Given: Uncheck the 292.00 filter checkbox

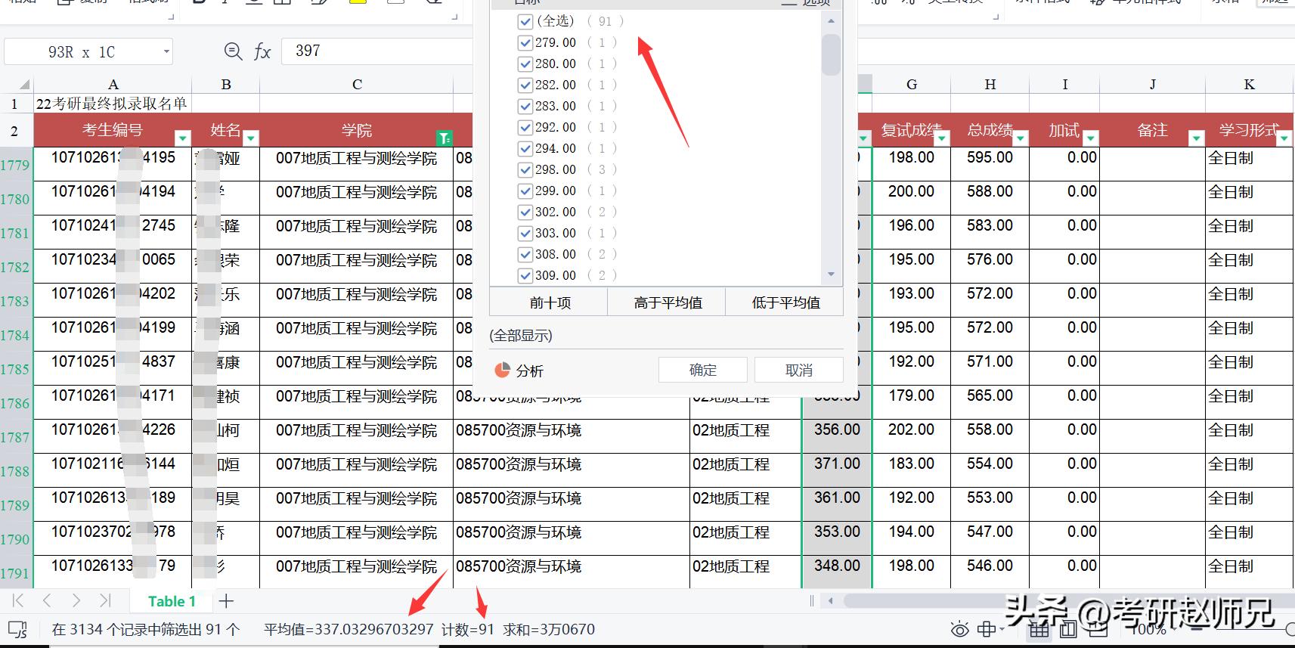Looking at the screenshot, I should coord(525,127).
